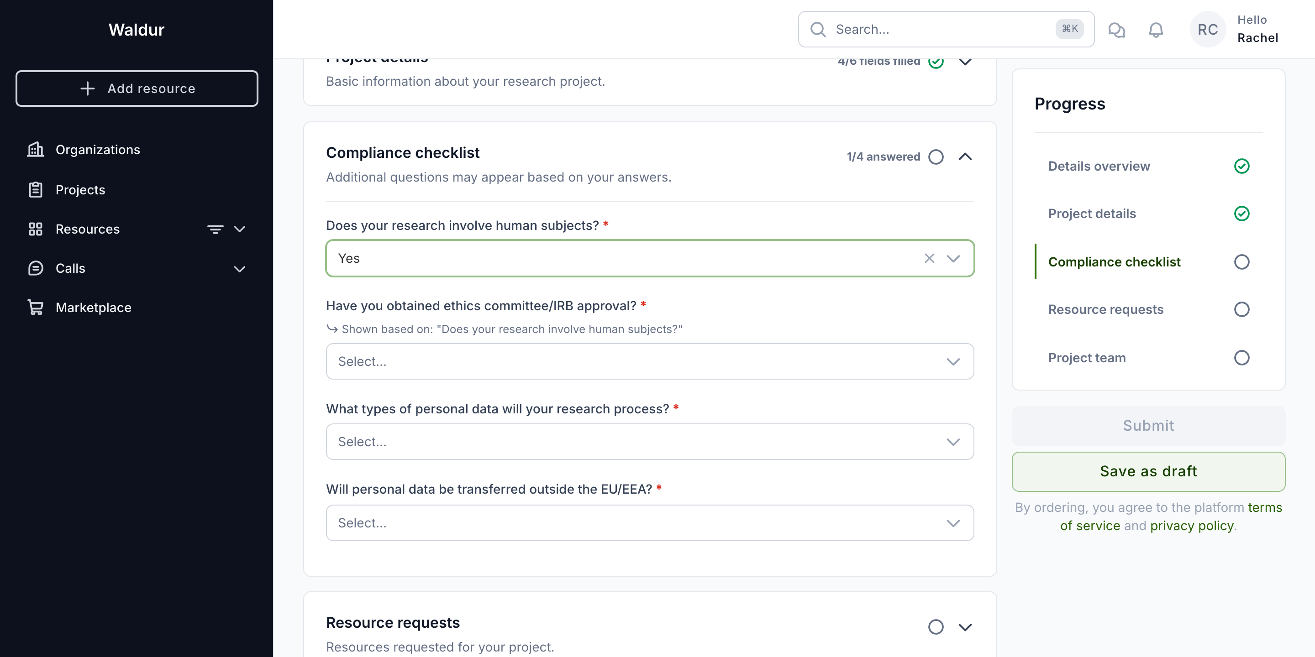Image resolution: width=1315 pixels, height=657 pixels.
Task: Click Compliance checklist progress circle
Action: tap(1241, 262)
